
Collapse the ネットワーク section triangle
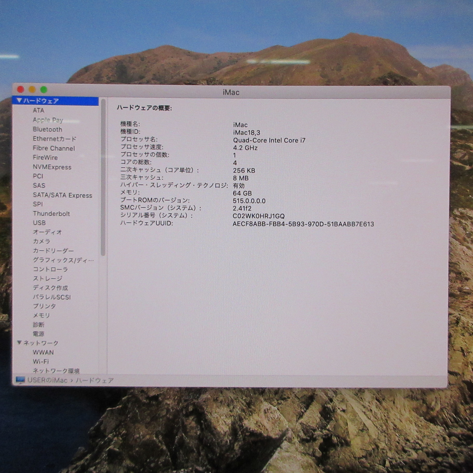click(x=19, y=343)
